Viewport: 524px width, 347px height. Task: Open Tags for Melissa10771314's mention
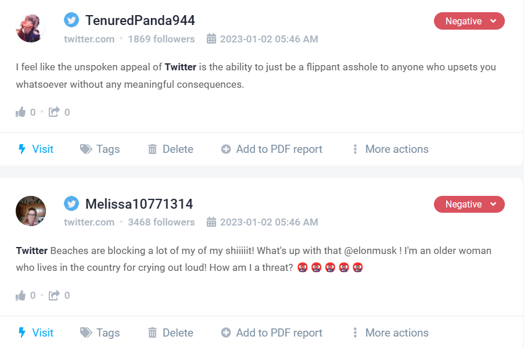99,332
